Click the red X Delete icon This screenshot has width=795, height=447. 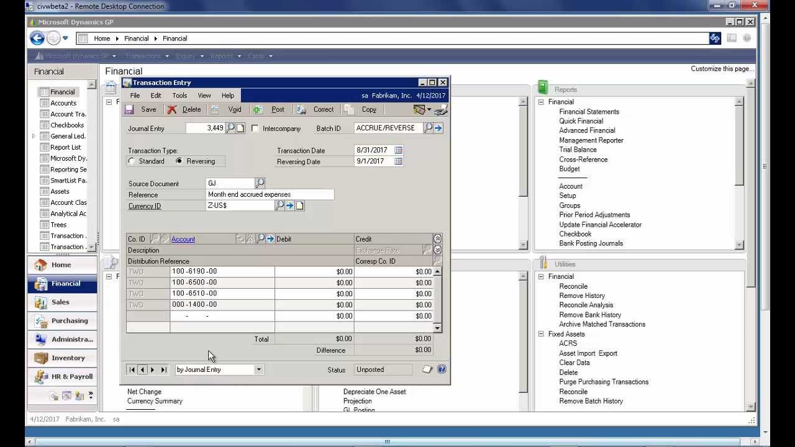[172, 110]
